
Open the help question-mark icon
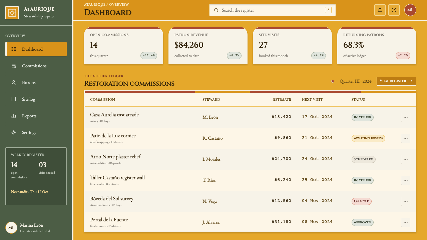point(394,10)
